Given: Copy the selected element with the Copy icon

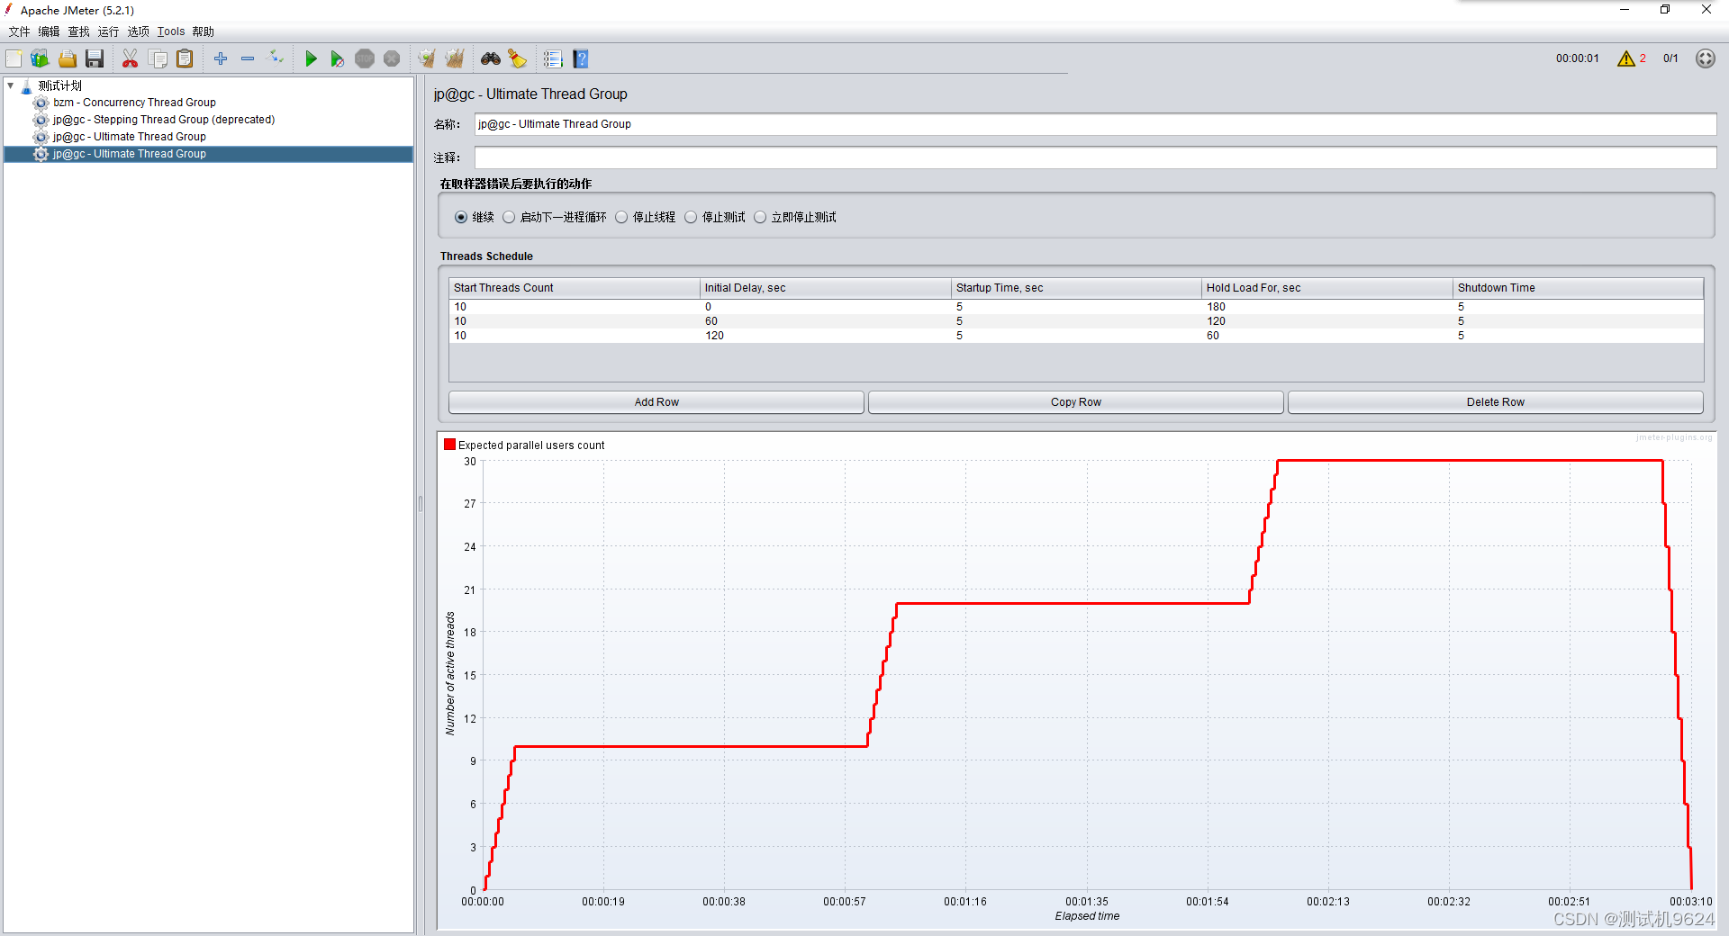Looking at the screenshot, I should (x=158, y=58).
